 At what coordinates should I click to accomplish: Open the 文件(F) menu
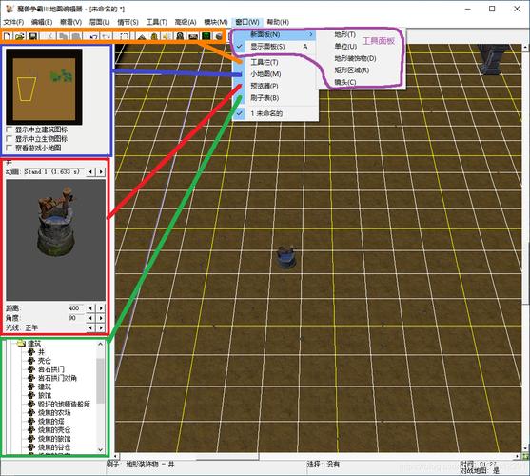[13, 22]
